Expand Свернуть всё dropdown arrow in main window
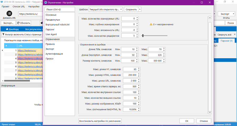The image size is (237, 126). click(x=235, y=35)
